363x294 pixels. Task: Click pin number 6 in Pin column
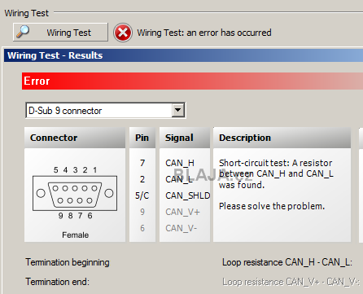[142, 228]
